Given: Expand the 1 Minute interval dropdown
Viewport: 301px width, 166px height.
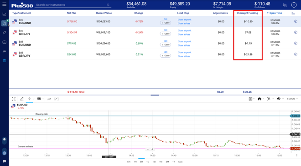Looking at the screenshot, I should tap(292, 99).
